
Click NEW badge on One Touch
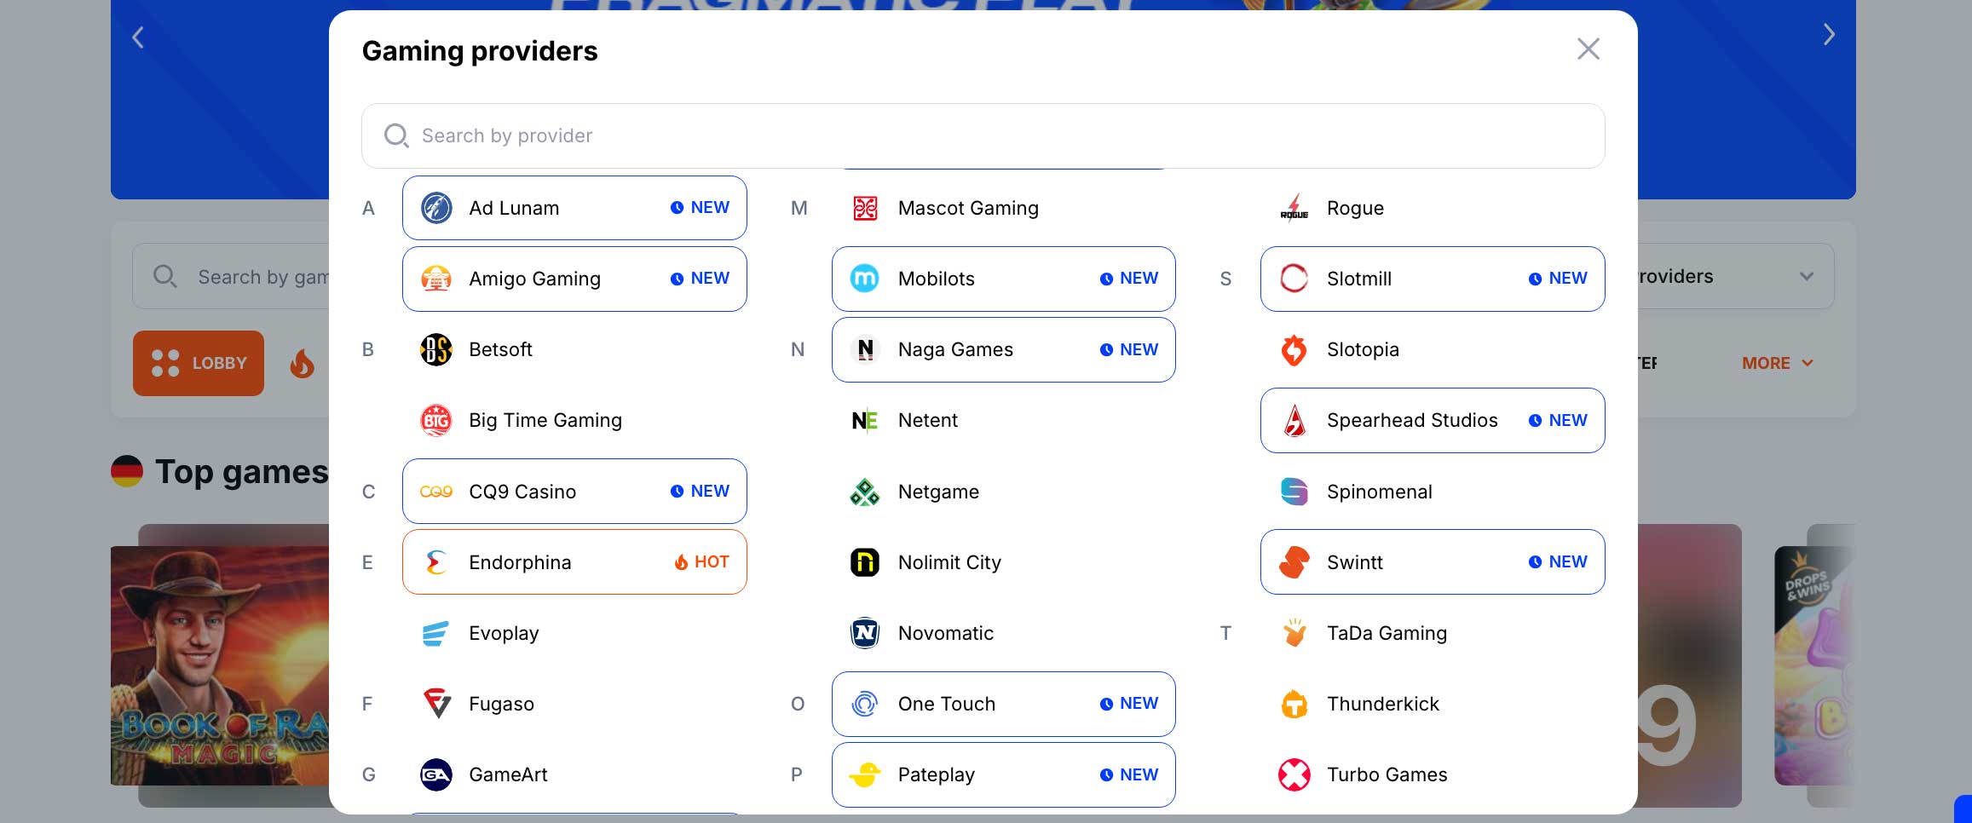click(1129, 704)
